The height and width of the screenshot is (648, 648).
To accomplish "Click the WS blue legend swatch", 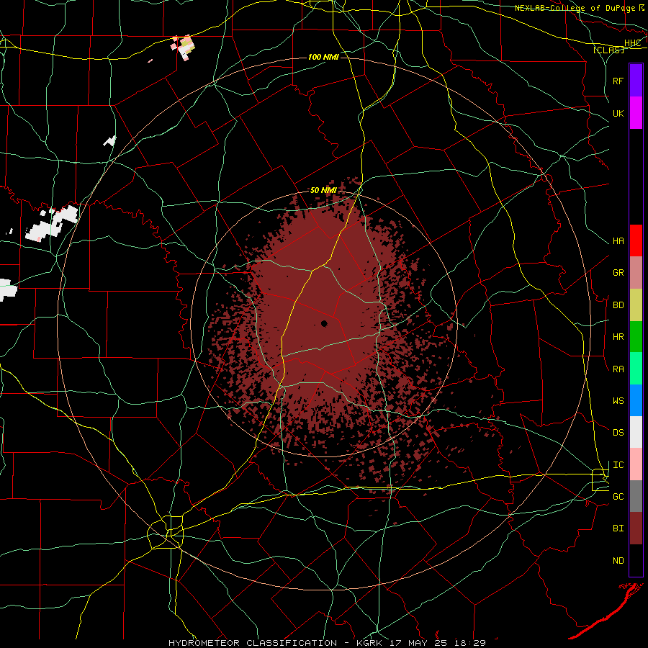I will [636, 400].
